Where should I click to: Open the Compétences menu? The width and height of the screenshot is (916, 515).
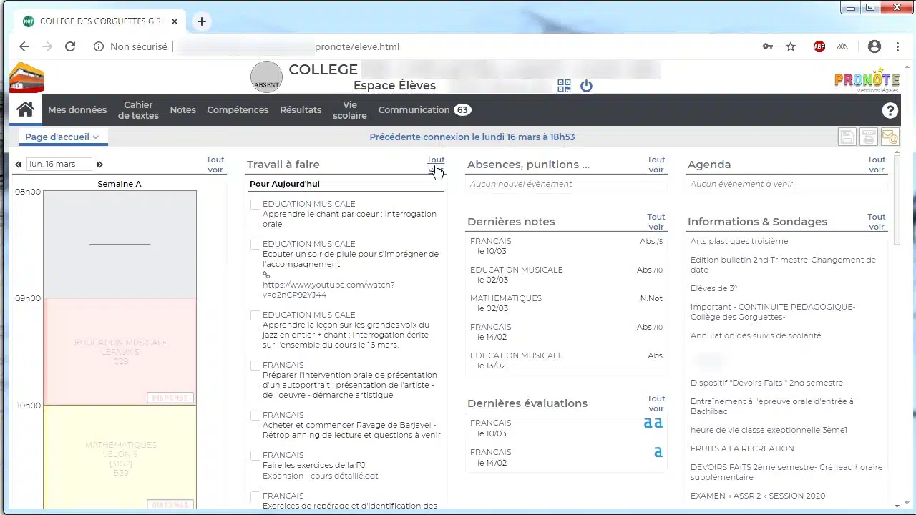[238, 110]
